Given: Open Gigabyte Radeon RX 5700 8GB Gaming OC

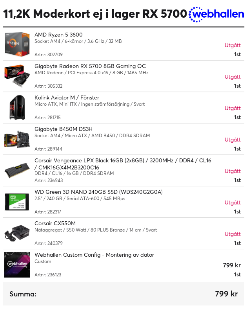Looking at the screenshot, I should [x=90, y=66].
